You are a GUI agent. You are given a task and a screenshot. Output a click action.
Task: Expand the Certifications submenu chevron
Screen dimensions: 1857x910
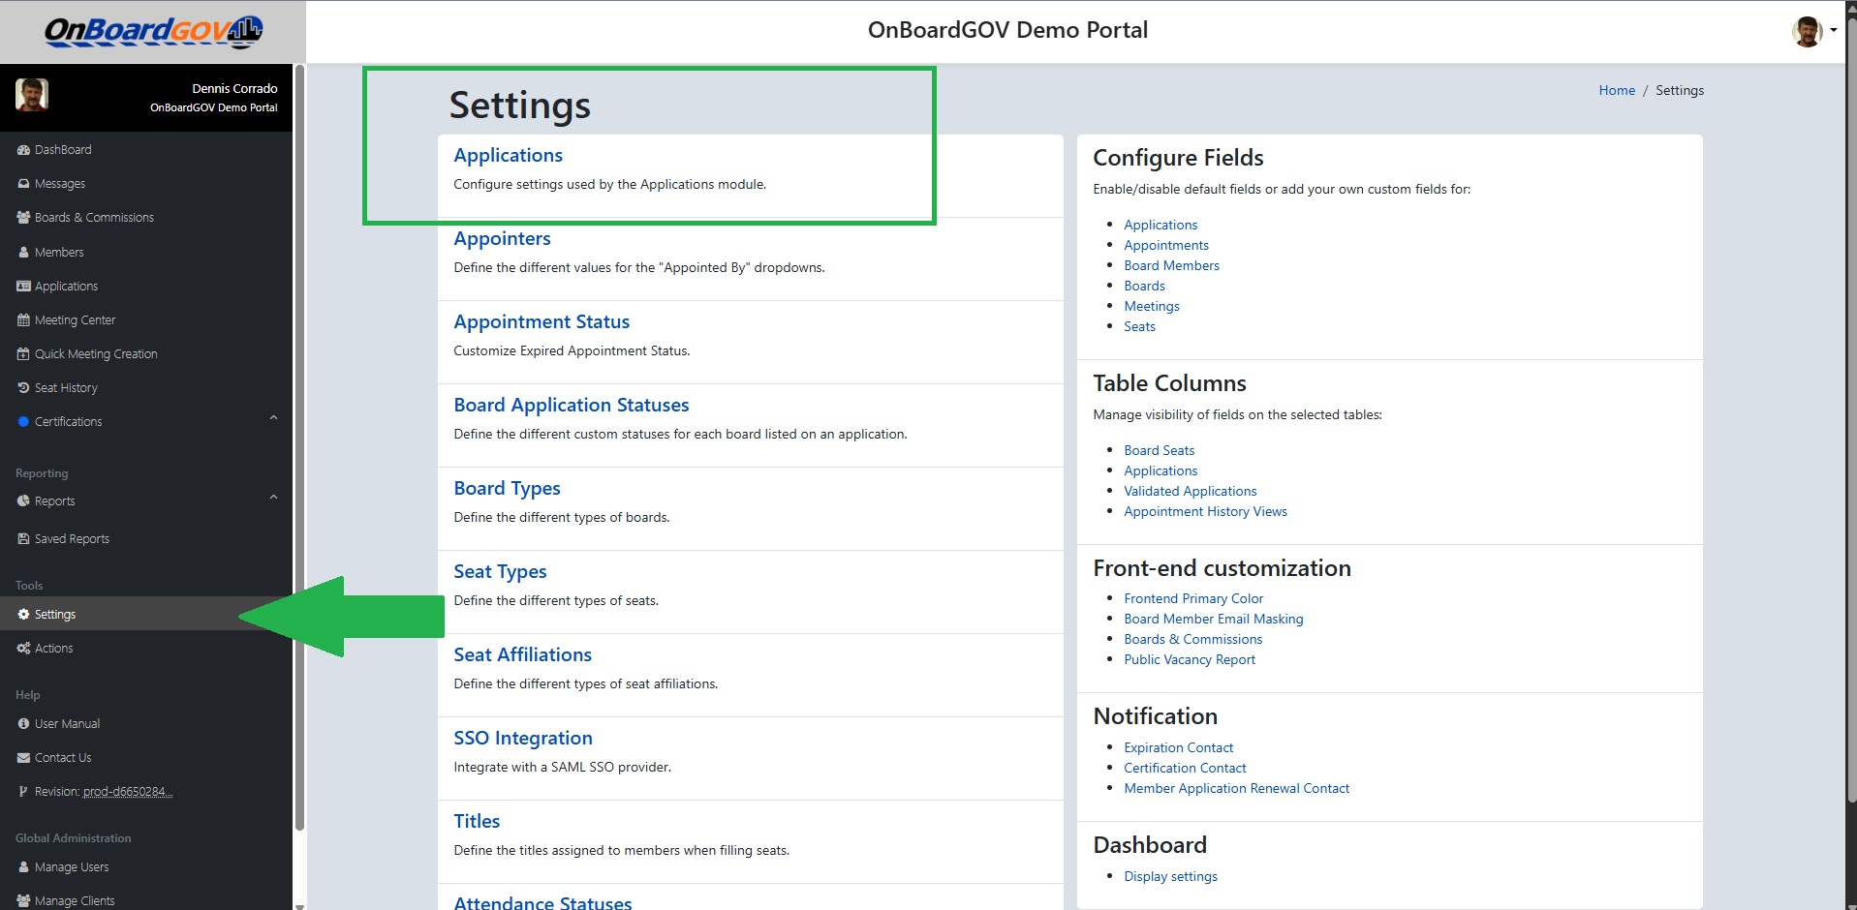(273, 419)
